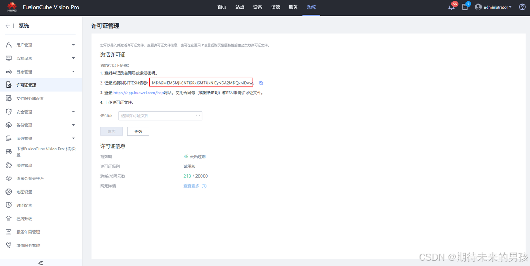
Task: Click the 文件服务器设置 sidebar icon
Action: coord(9,98)
